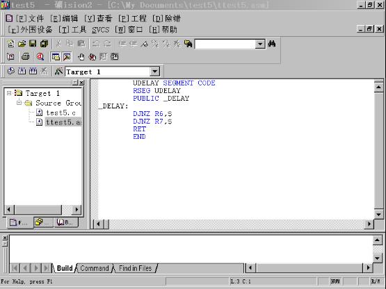Collapse the Target 1 tree node

[x=9, y=93]
